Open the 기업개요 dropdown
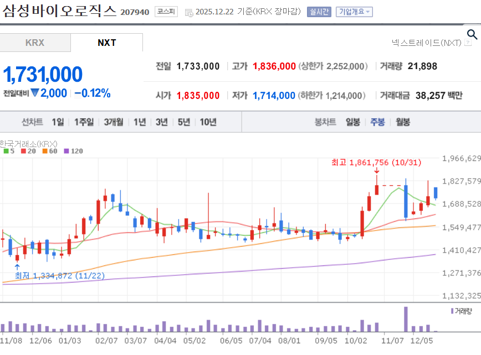Screen dimensions: 481x355 point(354,12)
